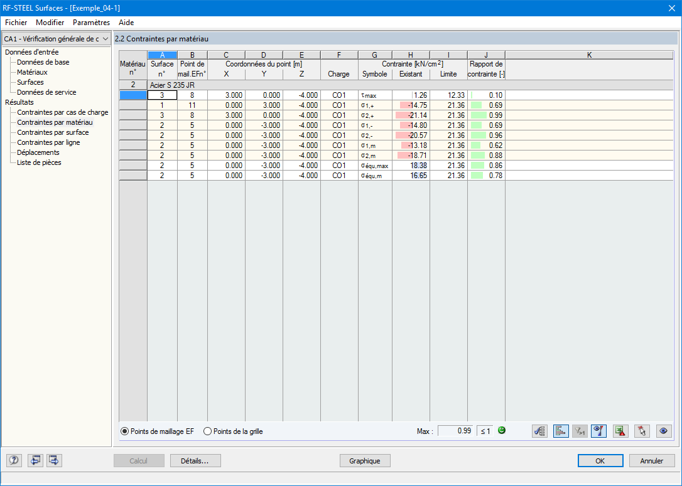This screenshot has width=682, height=486.
Task: Select Contraintes par matériau tree item
Action: tap(55, 122)
